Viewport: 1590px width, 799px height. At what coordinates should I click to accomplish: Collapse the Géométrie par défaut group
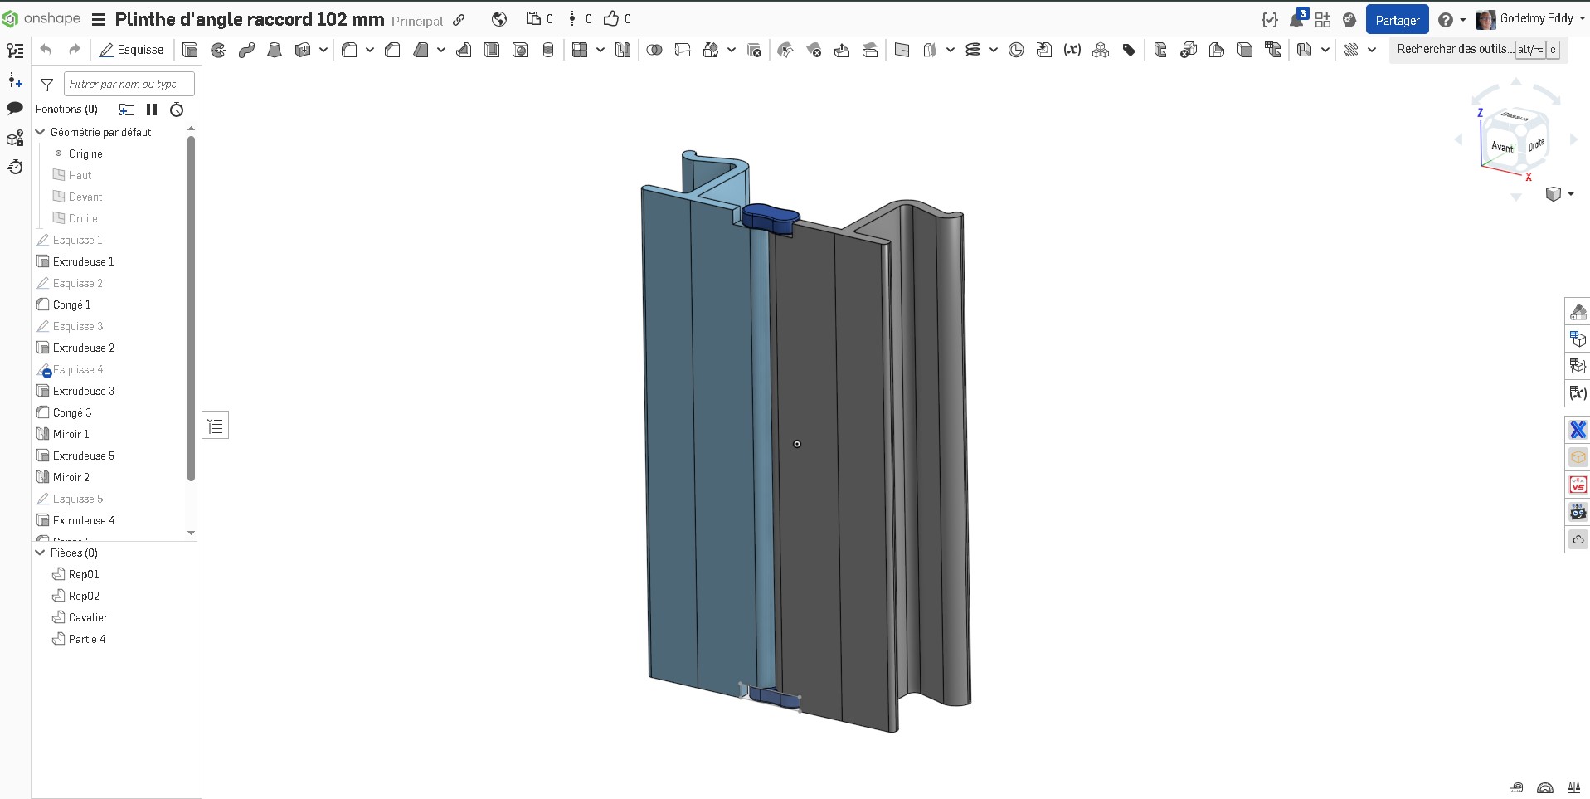point(40,132)
